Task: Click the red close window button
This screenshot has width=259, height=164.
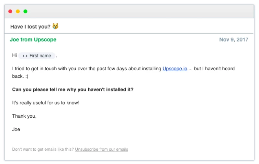Action: tap(10, 11)
